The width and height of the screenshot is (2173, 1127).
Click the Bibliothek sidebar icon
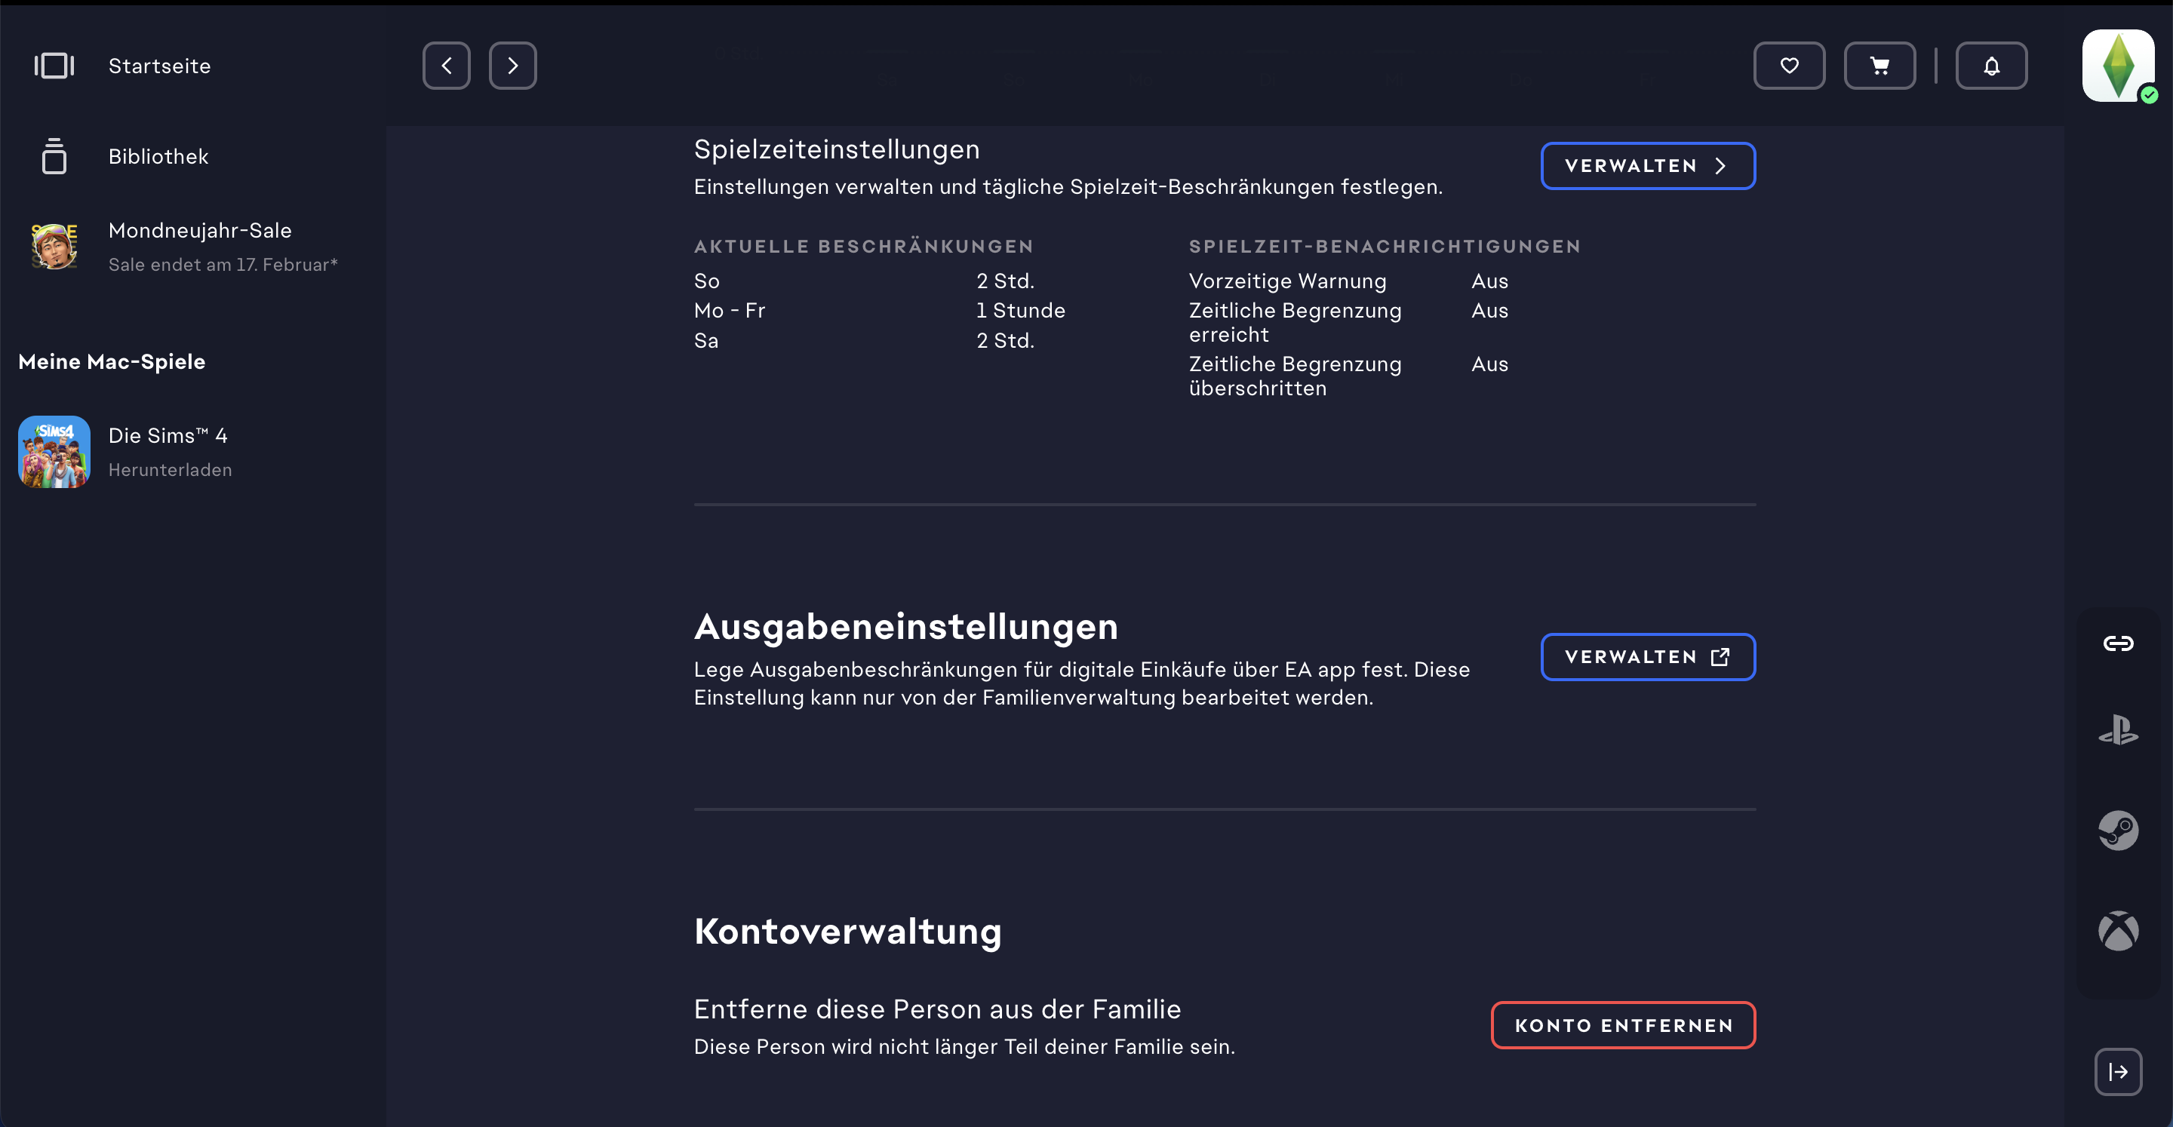[x=54, y=157]
